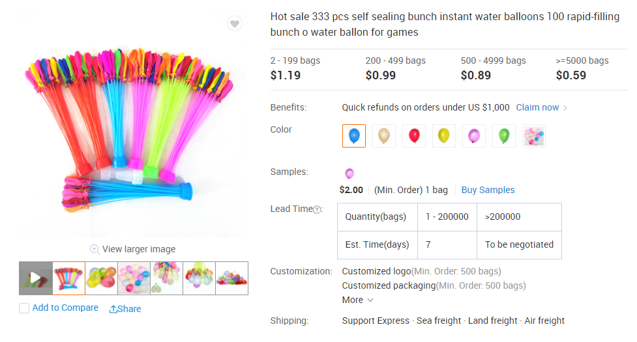
Task: Open the Claim now arrow
Action: [565, 108]
